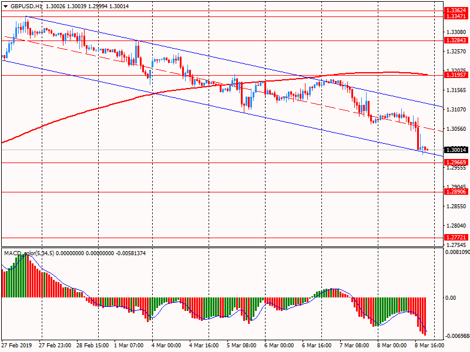
Task: Select the 1.33624 resistance level label
Action: 456,11
